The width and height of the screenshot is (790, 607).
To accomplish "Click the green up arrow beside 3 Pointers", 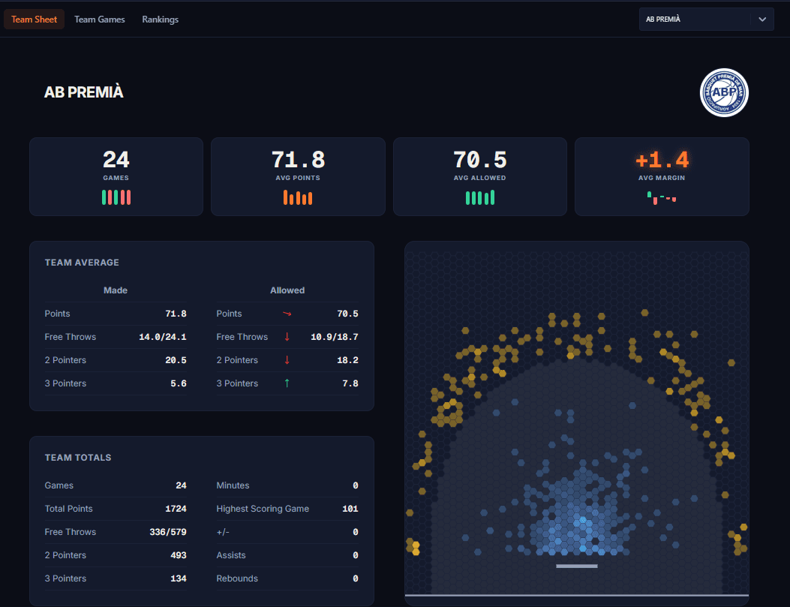I will click(287, 383).
